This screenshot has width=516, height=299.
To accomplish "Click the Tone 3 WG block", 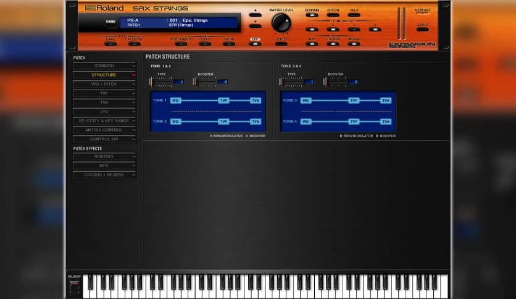I will pos(306,101).
